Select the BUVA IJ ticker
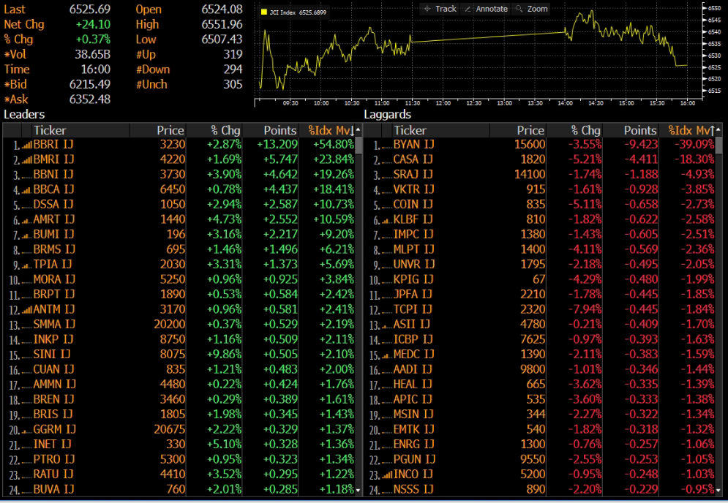 point(53,490)
